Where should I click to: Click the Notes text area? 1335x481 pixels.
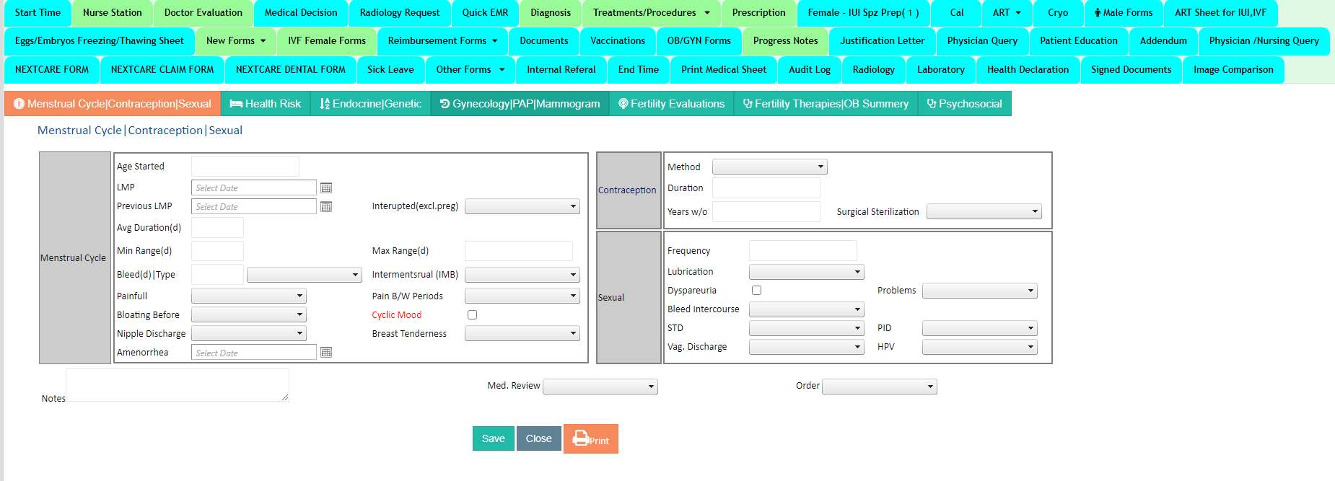tap(178, 385)
